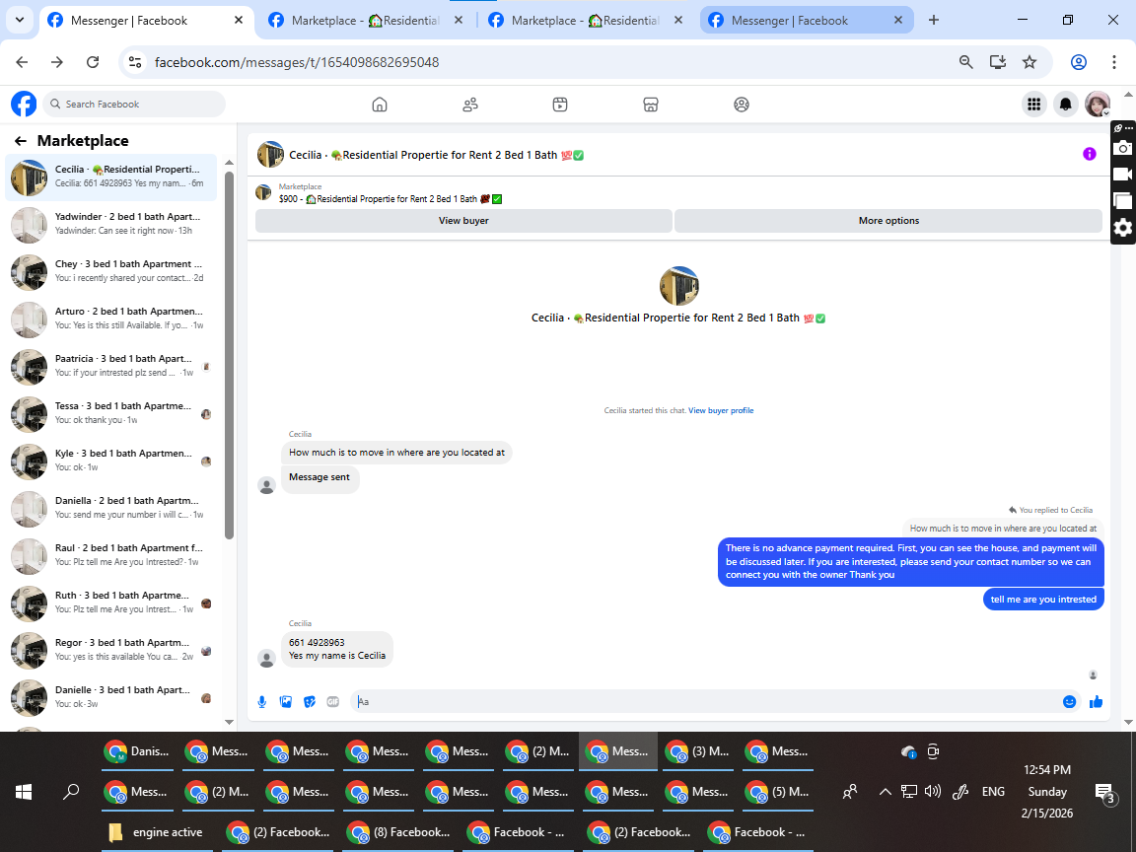Attach a file with the photo icon
This screenshot has width=1136, height=852.
[x=286, y=701]
